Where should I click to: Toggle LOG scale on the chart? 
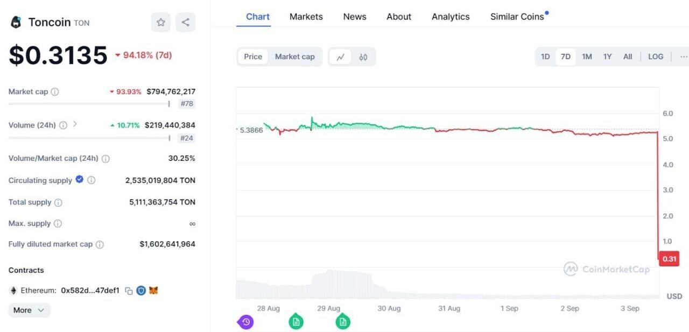(x=656, y=56)
